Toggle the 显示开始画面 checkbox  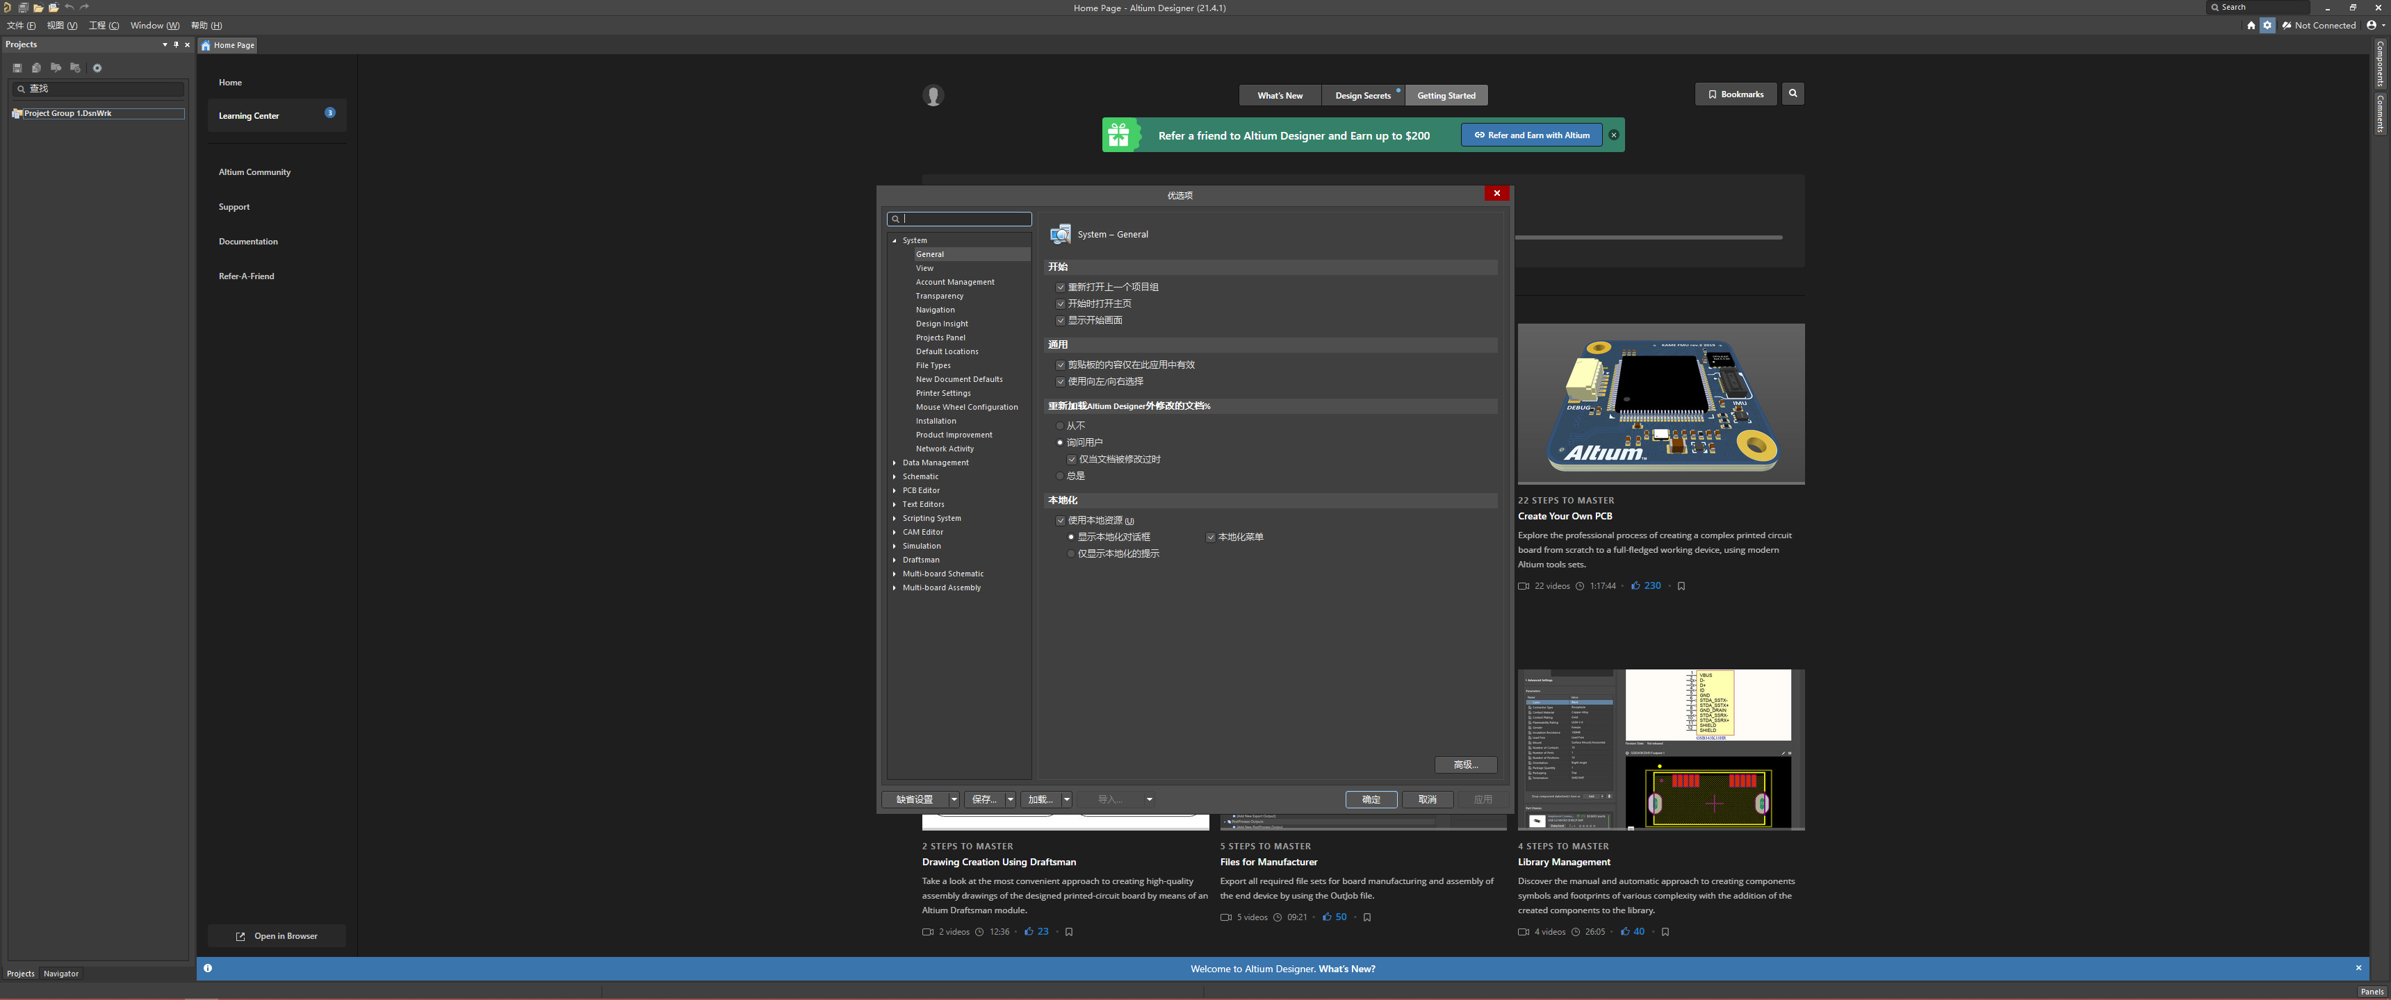pos(1060,321)
